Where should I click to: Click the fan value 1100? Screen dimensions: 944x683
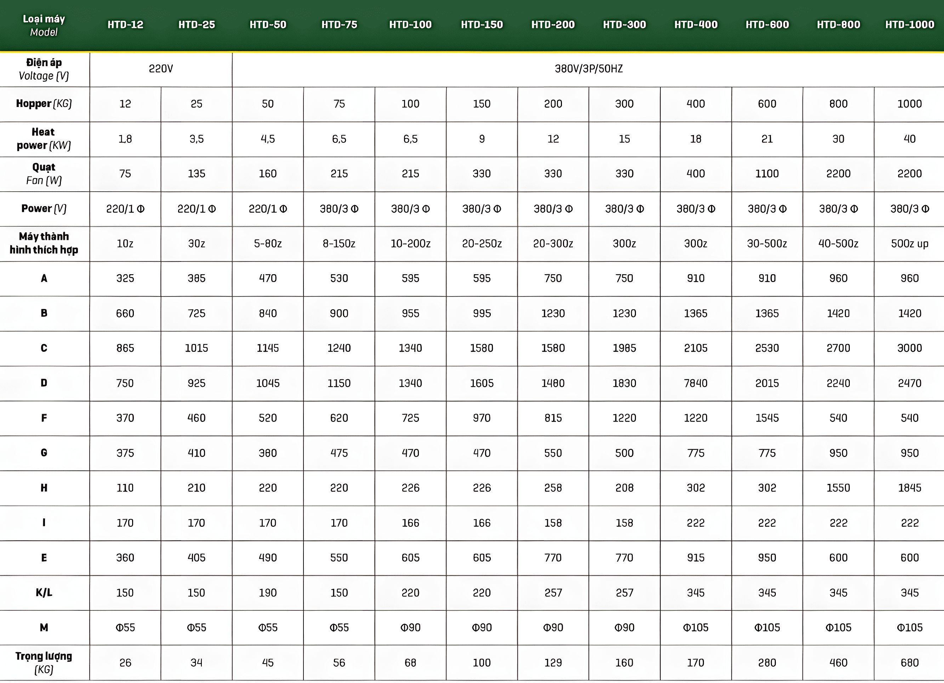point(767,174)
